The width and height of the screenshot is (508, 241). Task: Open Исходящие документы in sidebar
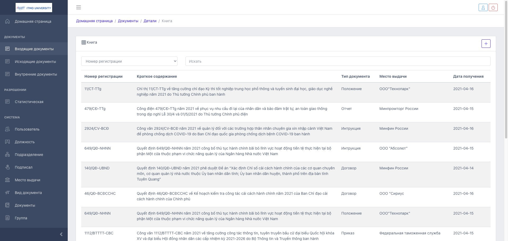(x=35, y=62)
